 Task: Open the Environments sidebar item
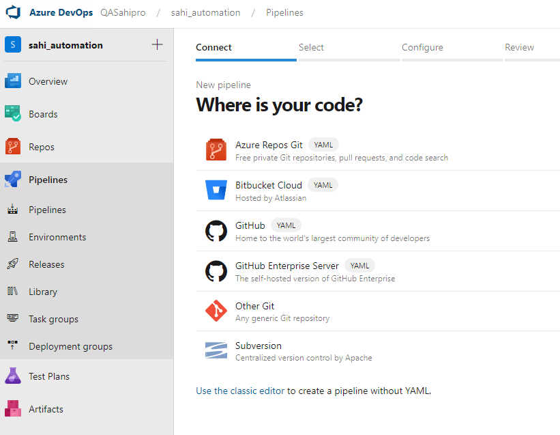coord(57,237)
